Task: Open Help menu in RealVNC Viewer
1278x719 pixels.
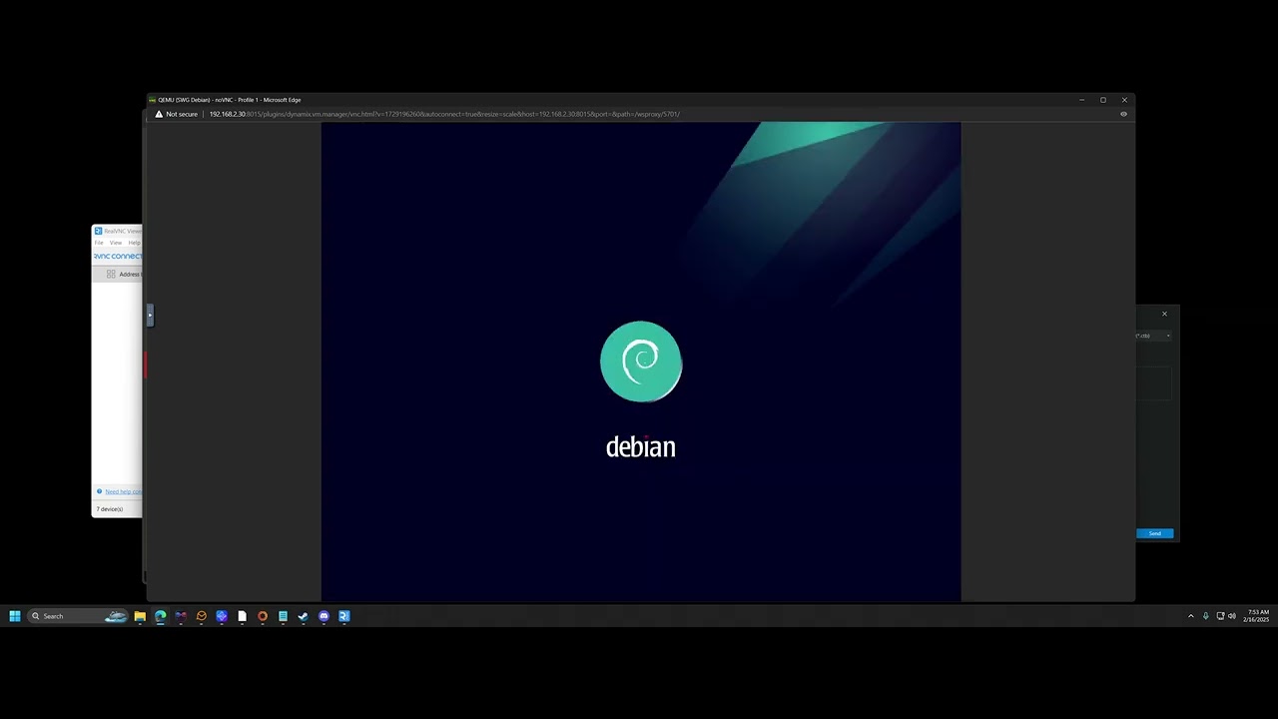Action: pyautogui.click(x=134, y=243)
